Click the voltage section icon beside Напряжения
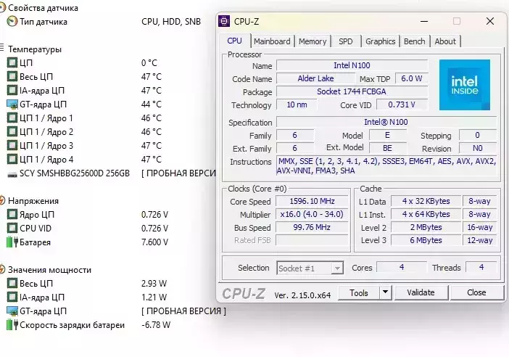509x357 pixels. point(2,201)
